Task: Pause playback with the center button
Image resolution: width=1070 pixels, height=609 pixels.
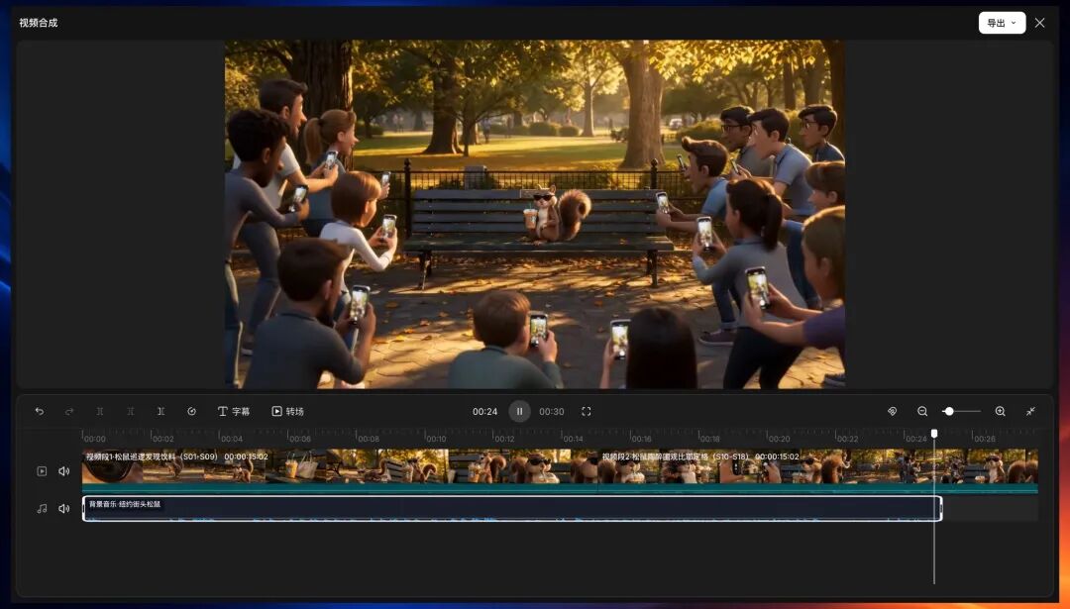Action: click(x=519, y=411)
